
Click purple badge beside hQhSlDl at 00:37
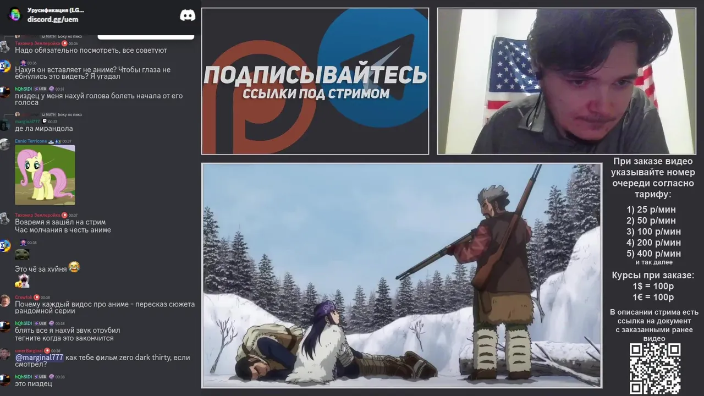click(51, 89)
